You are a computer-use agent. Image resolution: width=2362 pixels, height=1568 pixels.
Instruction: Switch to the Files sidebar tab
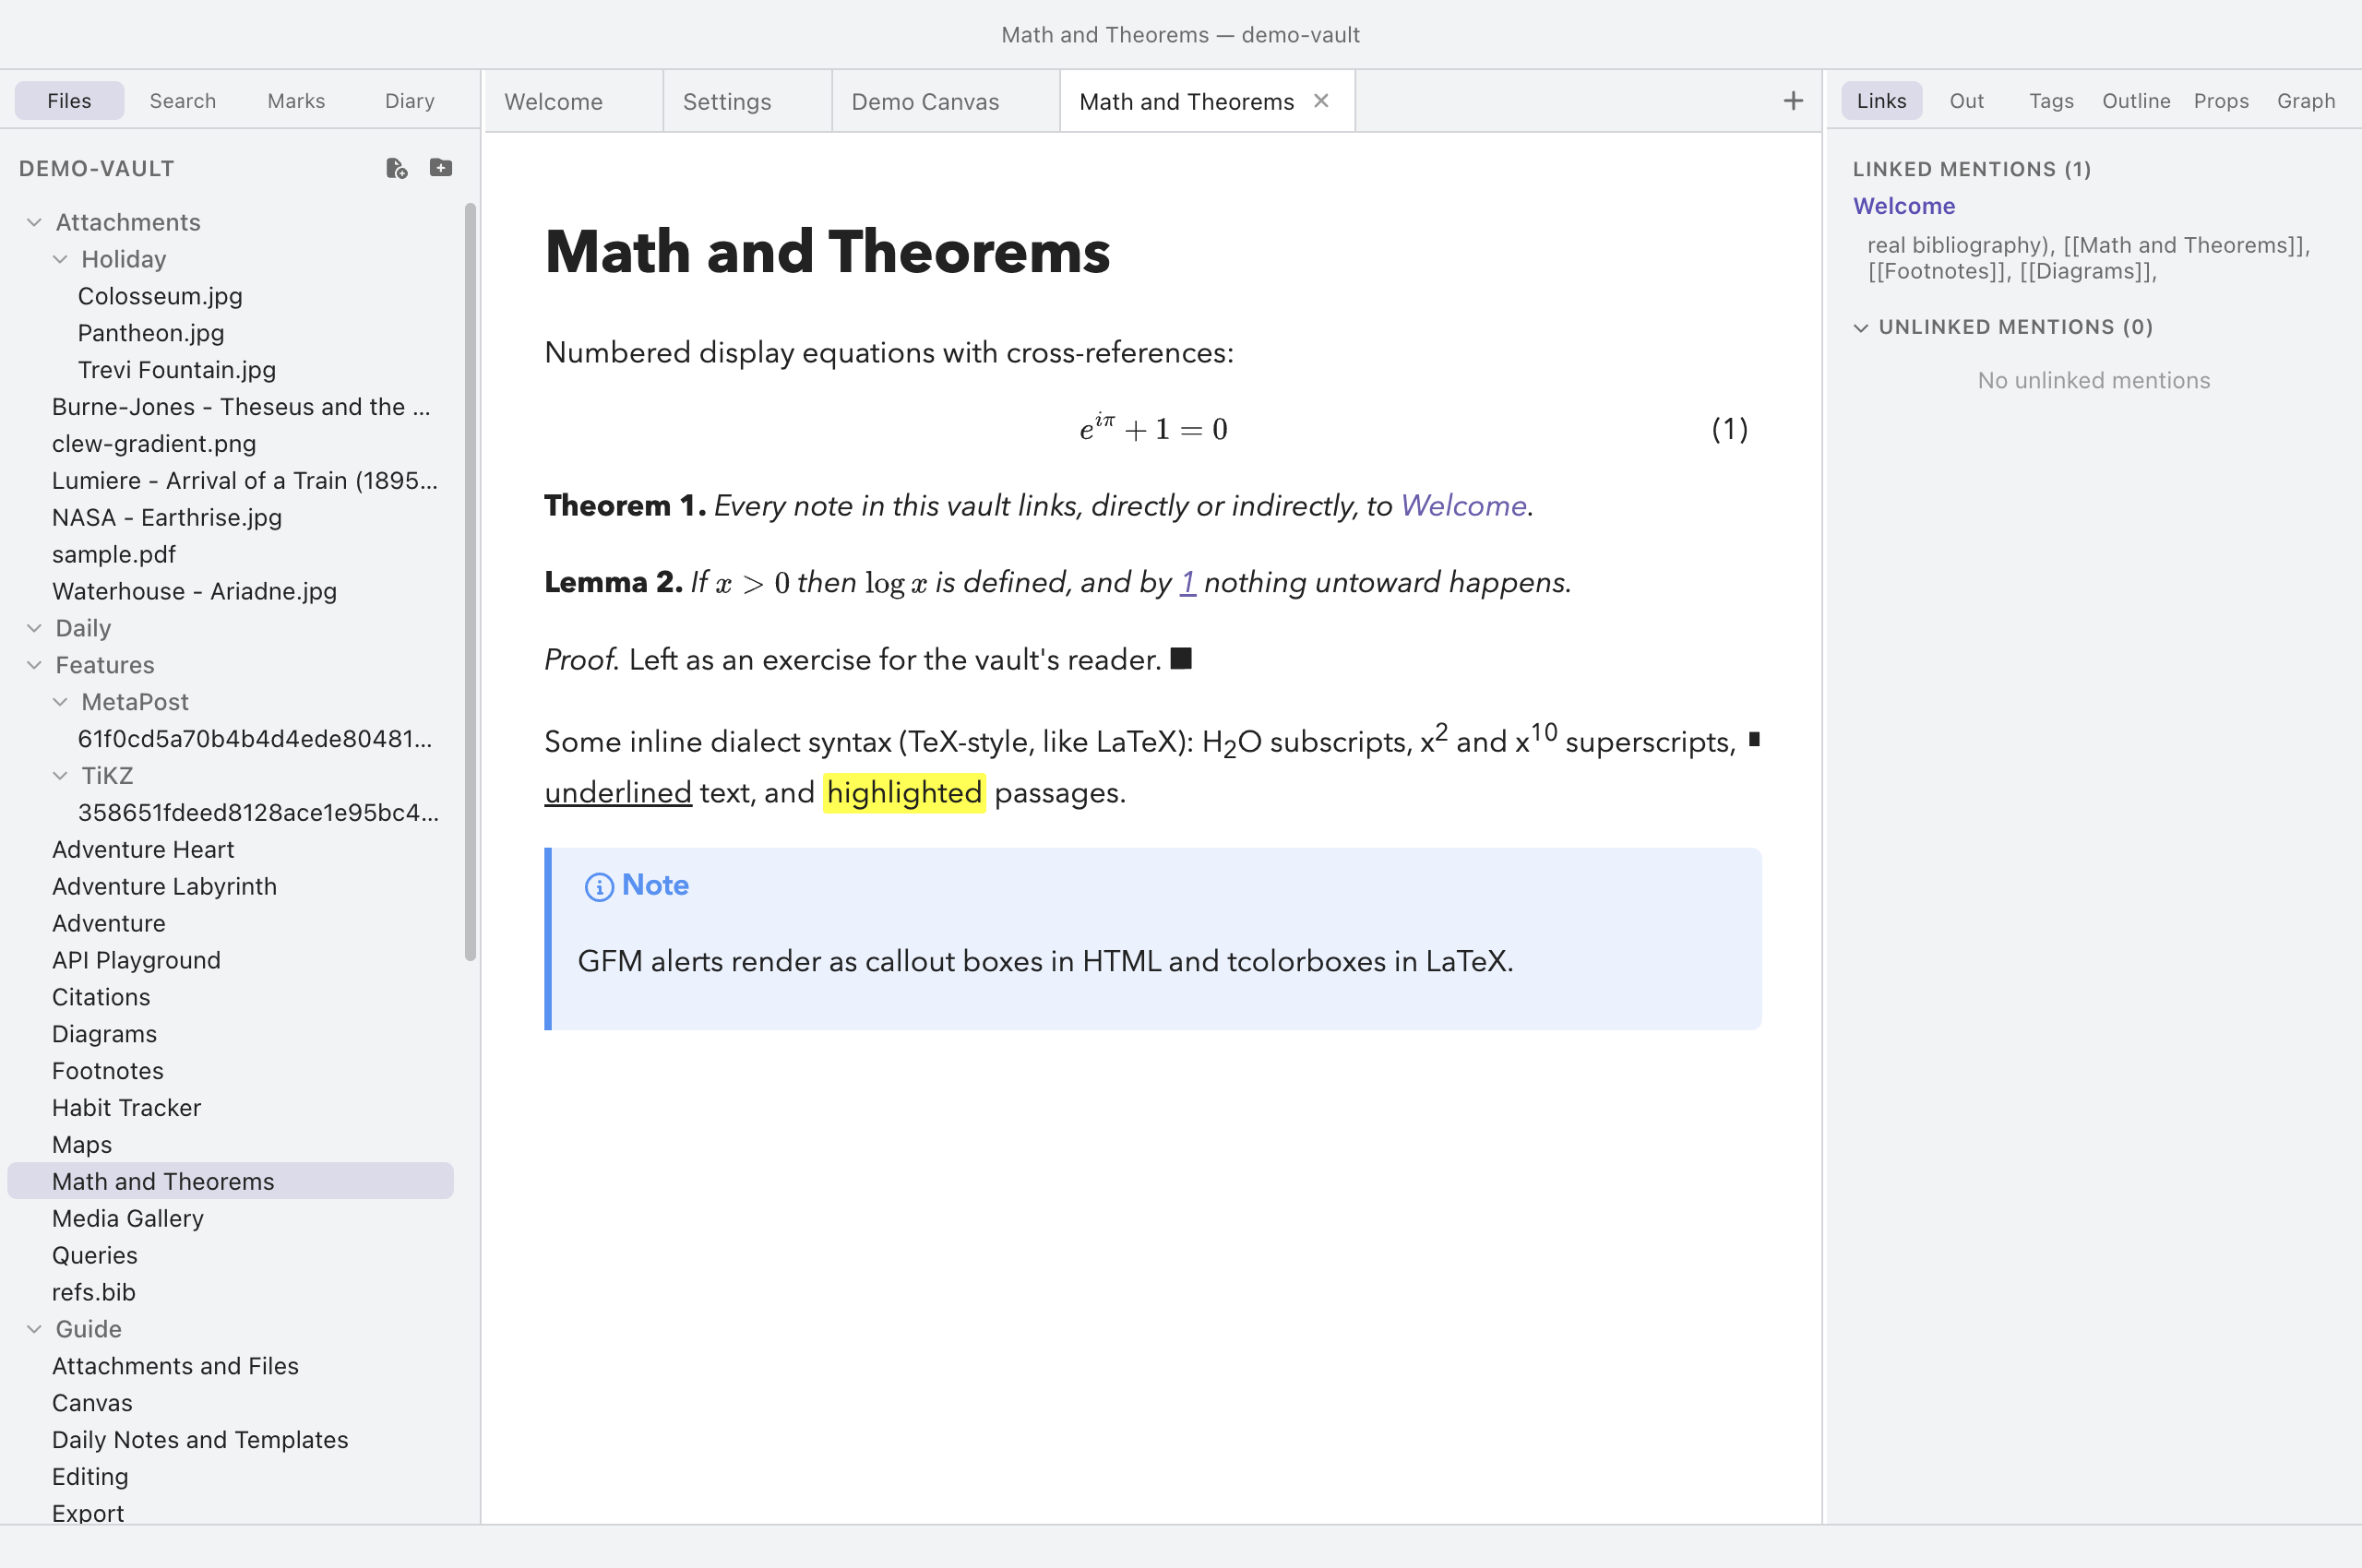click(69, 101)
